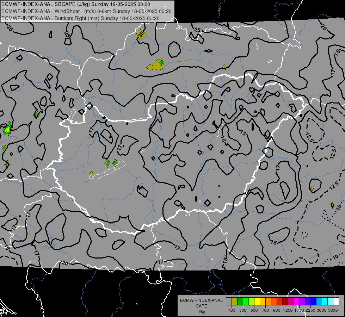Choose the bright green swatch after 300
The width and height of the screenshot is (345, 317).
246,302
